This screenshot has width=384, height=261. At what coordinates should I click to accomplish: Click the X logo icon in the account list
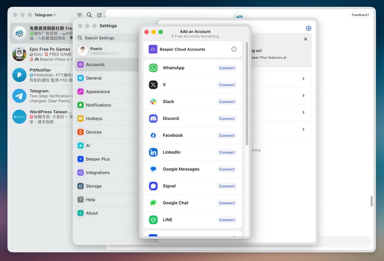(x=153, y=85)
